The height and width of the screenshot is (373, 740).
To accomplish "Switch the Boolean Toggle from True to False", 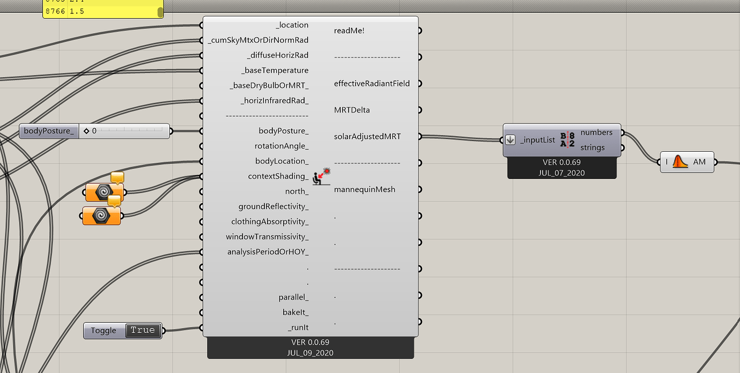I will pos(142,330).
